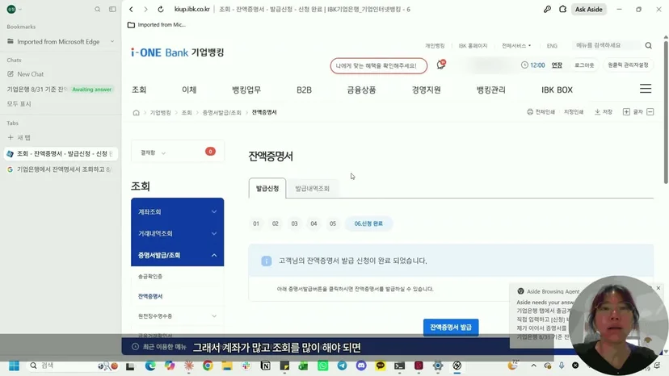Switch to the 발급내역조회 tab

point(313,189)
